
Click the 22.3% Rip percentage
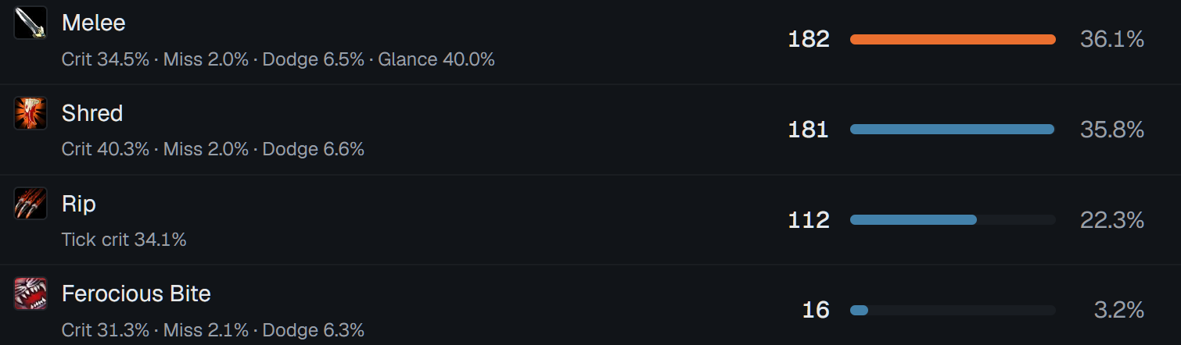coord(1112,220)
